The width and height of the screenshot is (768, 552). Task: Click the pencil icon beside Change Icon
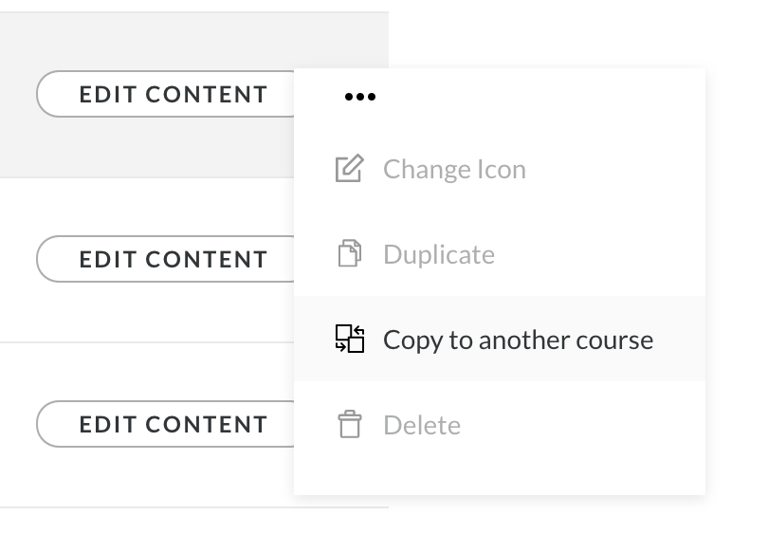(350, 170)
